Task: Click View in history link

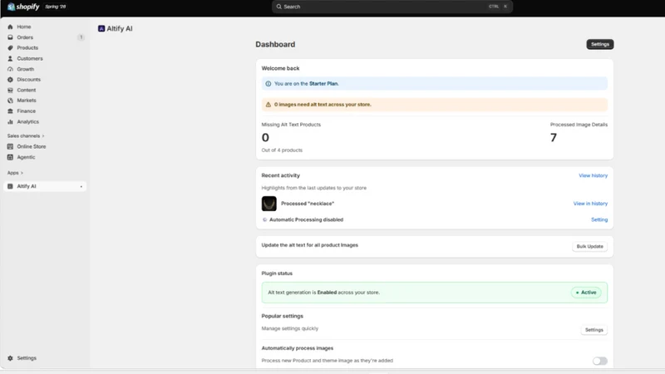Action: [x=590, y=204]
